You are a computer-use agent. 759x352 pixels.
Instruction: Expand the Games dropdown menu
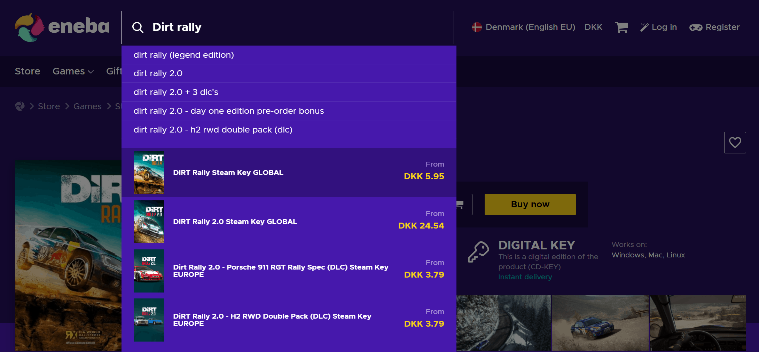click(x=73, y=71)
